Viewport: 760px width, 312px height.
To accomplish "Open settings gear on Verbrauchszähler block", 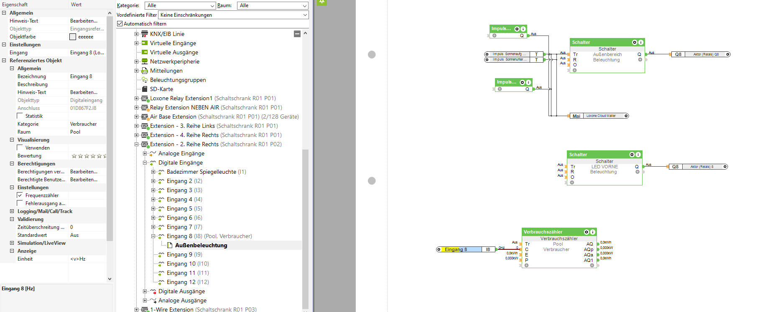I will [x=587, y=232].
